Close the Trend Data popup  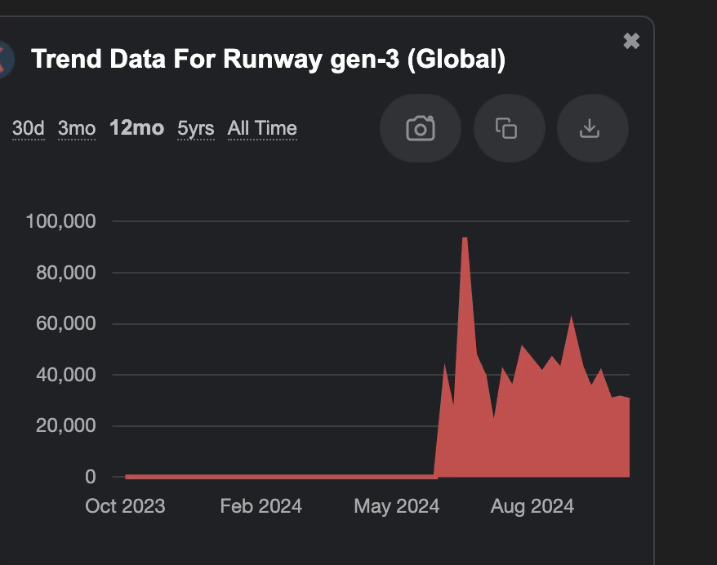click(631, 41)
